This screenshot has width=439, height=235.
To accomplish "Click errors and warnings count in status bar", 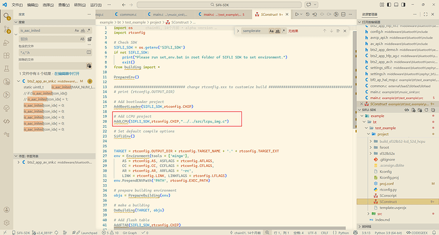I will (110, 232).
